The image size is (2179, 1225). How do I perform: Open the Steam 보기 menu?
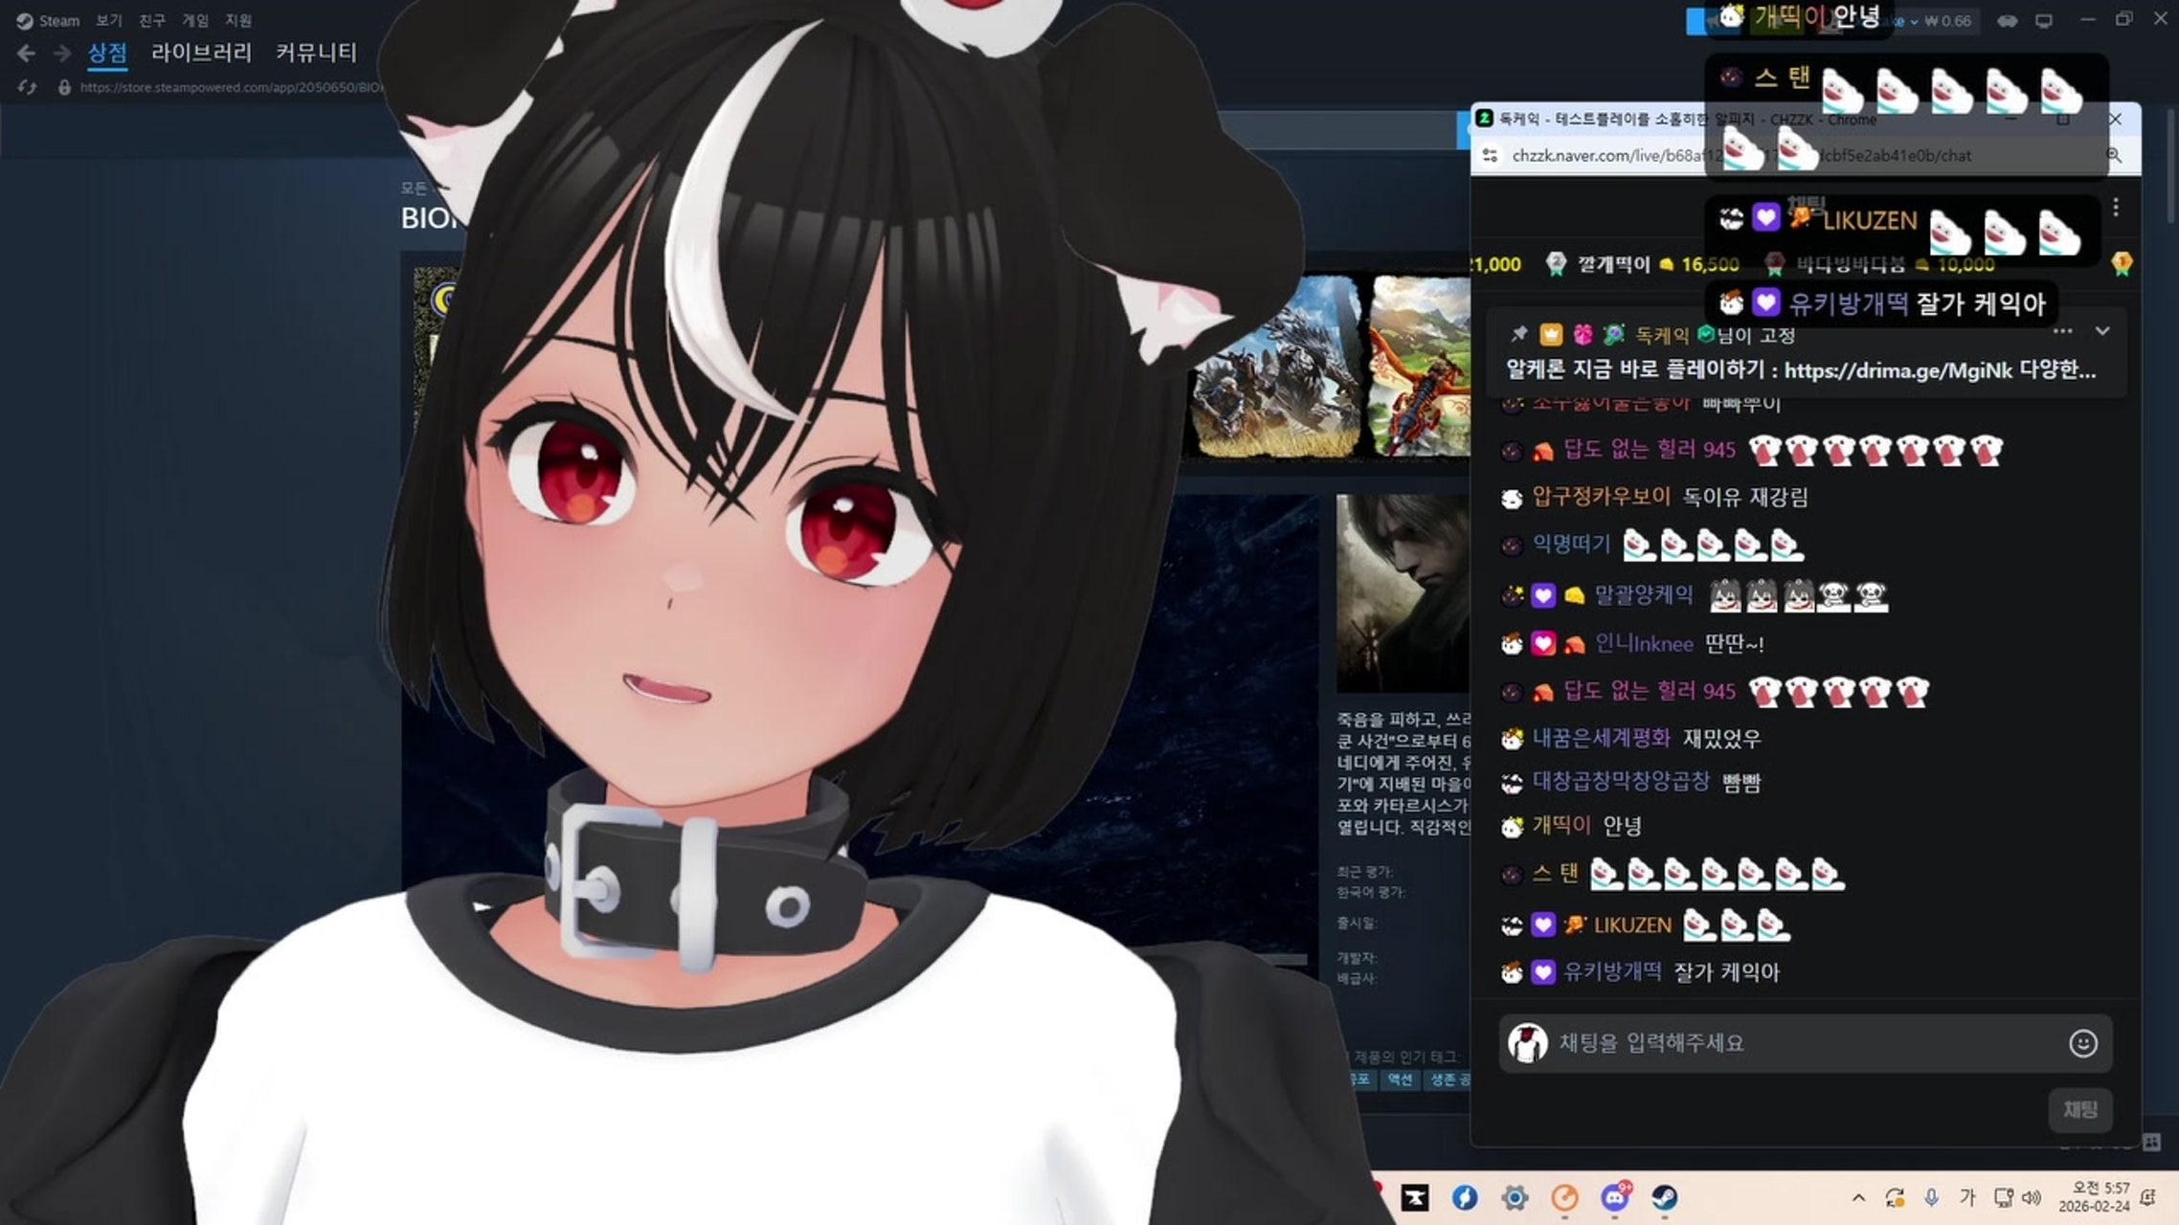click(x=108, y=20)
